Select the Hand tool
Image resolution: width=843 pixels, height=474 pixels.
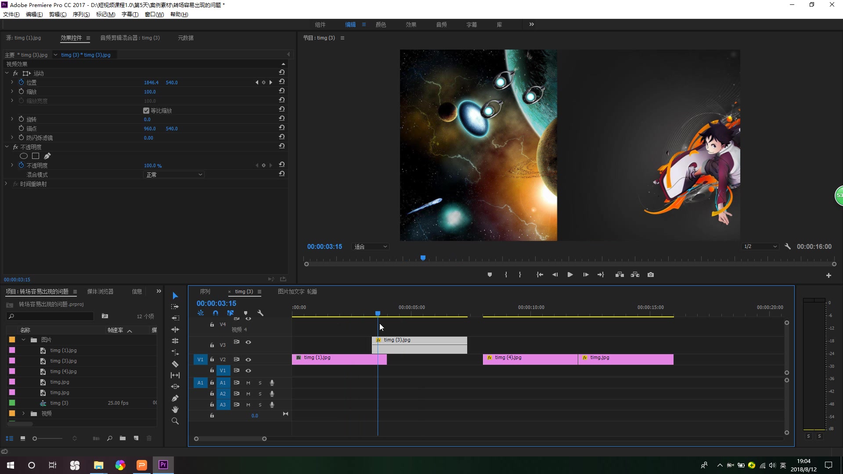175,409
